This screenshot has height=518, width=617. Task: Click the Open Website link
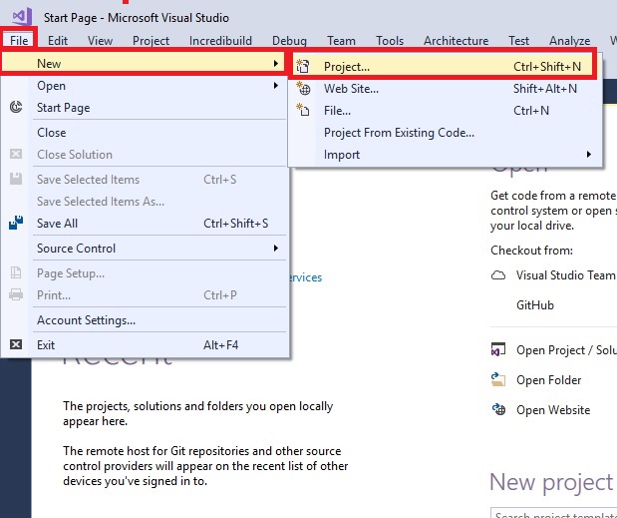click(553, 409)
